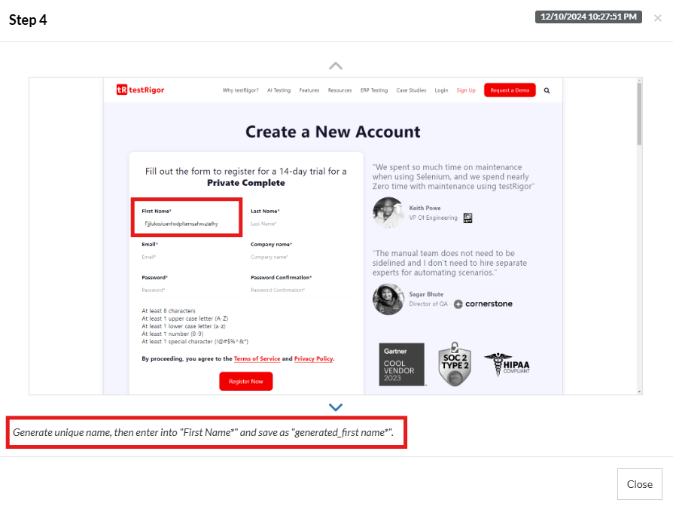Go to previous step with up chevron

pyautogui.click(x=336, y=66)
